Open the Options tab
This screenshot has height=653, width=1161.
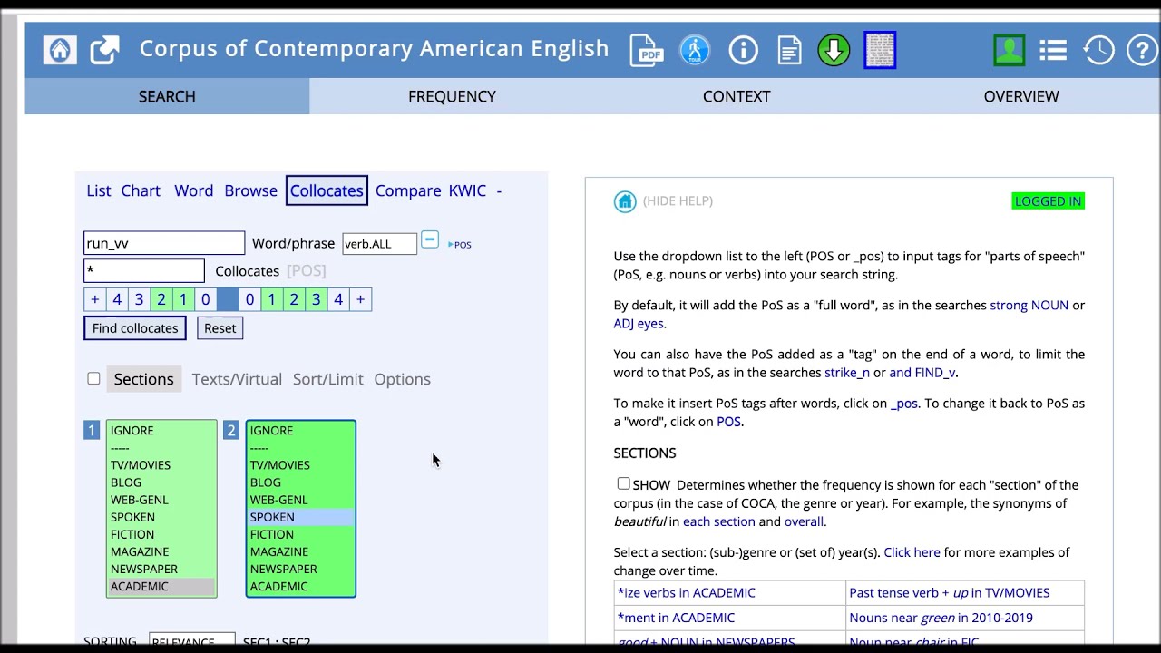coord(403,379)
